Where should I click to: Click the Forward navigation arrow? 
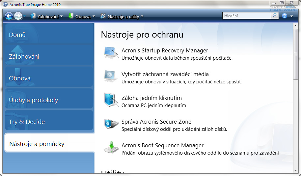pos(18,16)
